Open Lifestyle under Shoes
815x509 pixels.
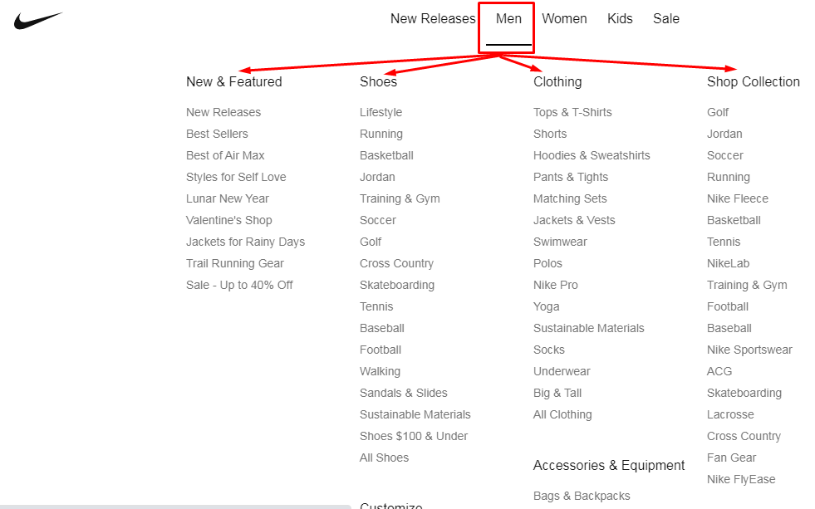(380, 112)
